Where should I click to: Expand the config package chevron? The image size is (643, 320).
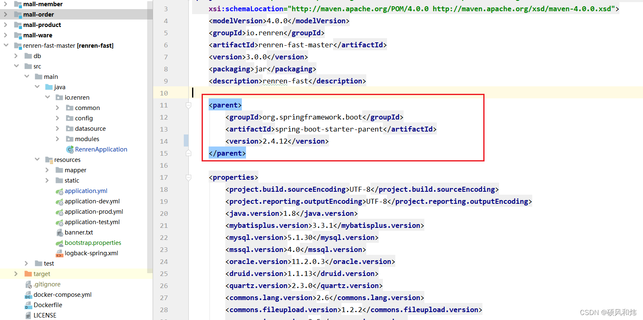point(57,118)
